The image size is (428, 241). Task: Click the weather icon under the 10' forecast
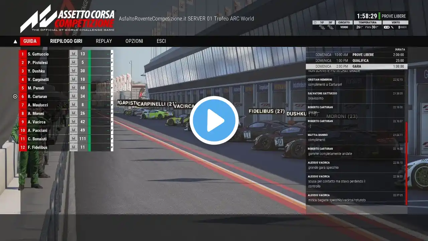coord(322,27)
